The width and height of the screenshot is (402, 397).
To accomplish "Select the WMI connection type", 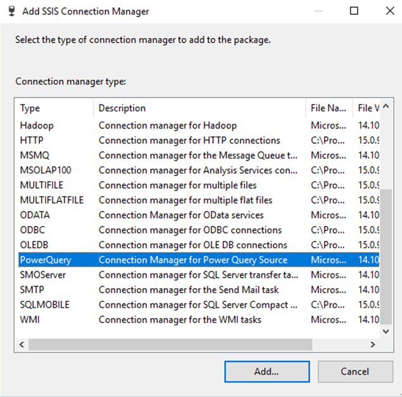I will pyautogui.click(x=30, y=320).
